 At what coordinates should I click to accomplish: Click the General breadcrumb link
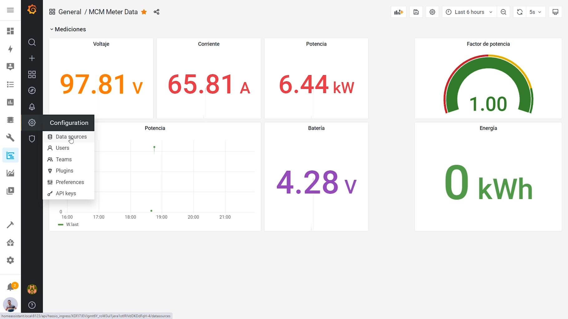[x=70, y=12]
